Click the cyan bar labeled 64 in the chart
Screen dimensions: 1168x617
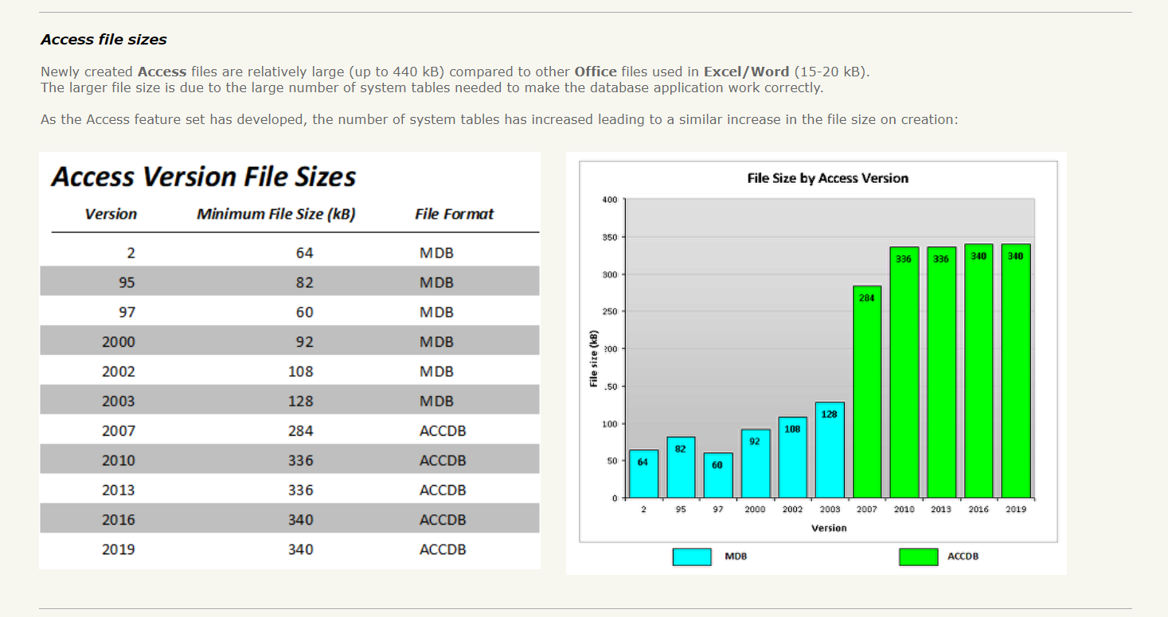pyautogui.click(x=643, y=474)
